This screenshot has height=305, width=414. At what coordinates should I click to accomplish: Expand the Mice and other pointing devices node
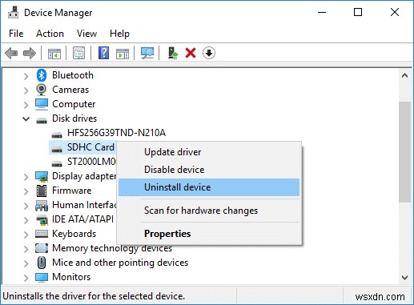point(26,263)
